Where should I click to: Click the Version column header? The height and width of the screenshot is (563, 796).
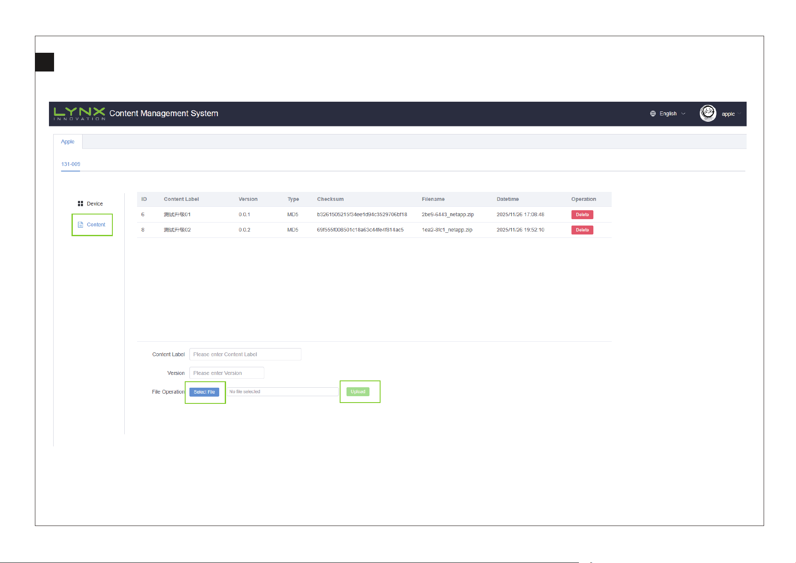coord(248,199)
